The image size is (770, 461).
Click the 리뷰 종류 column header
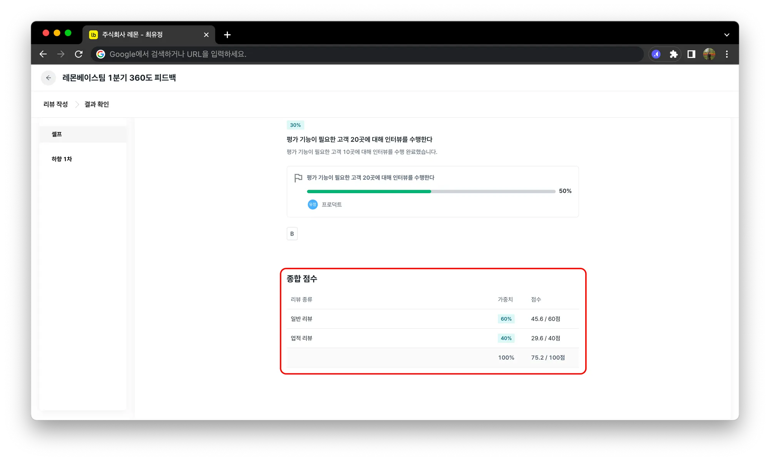coord(301,299)
